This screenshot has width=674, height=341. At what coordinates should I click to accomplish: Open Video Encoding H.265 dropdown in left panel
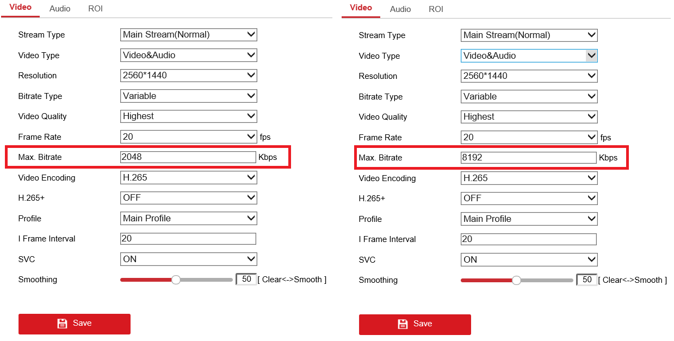[188, 177]
